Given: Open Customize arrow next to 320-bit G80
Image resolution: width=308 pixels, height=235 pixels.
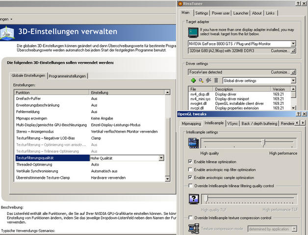Looking at the screenshot, I should click(x=293, y=51).
